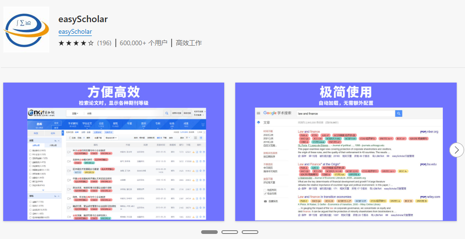Open the easyScholar publisher link
The width and height of the screenshot is (465, 239).
click(75, 32)
